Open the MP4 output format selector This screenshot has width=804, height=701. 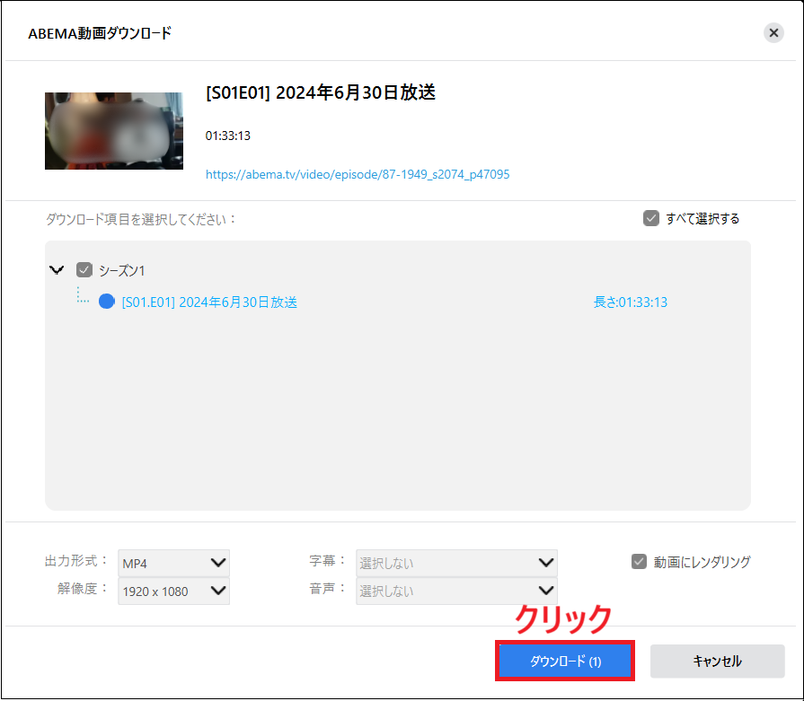171,562
